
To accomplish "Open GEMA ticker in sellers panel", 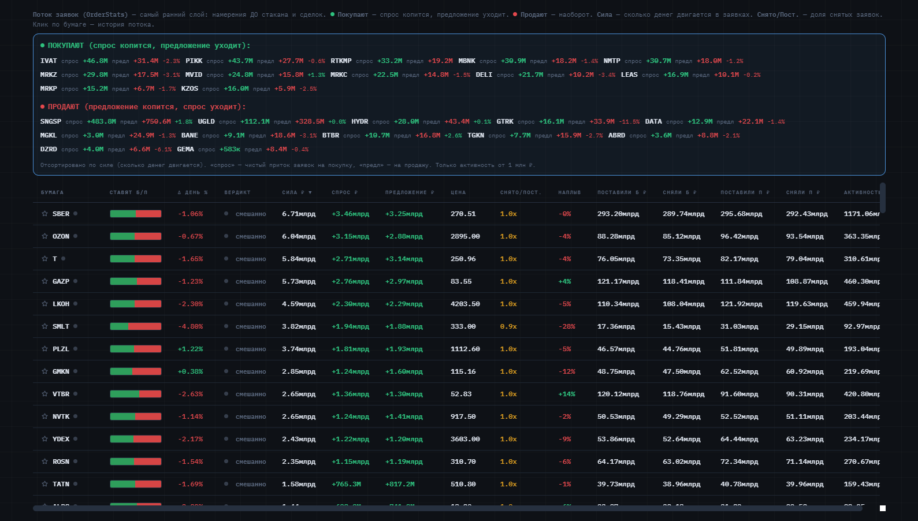I will click(x=185, y=149).
